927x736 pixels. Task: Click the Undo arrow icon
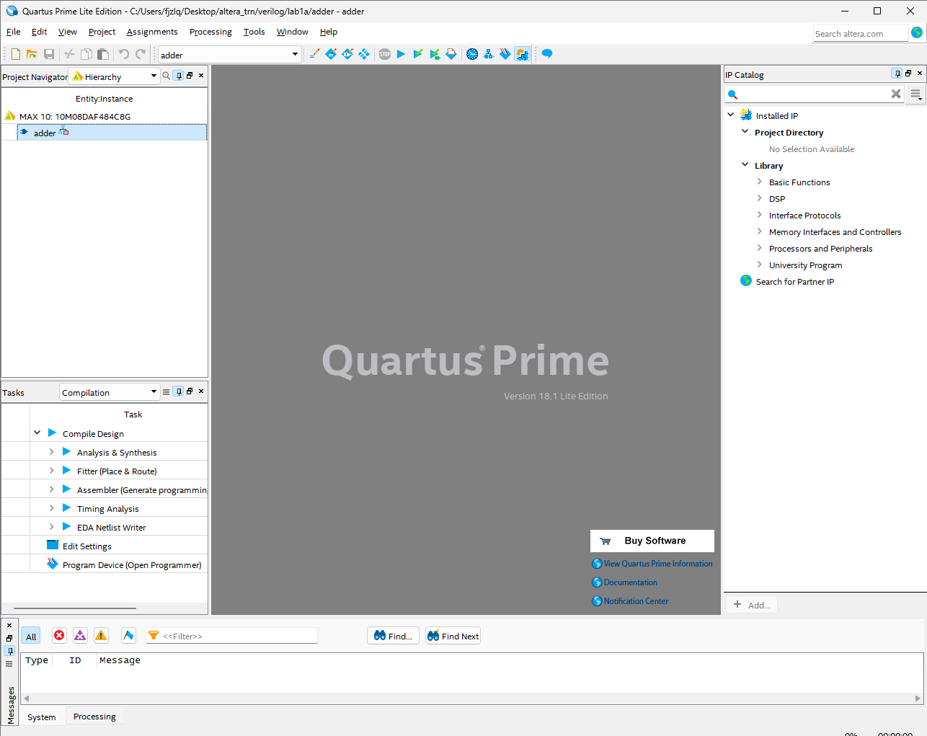pyautogui.click(x=123, y=54)
